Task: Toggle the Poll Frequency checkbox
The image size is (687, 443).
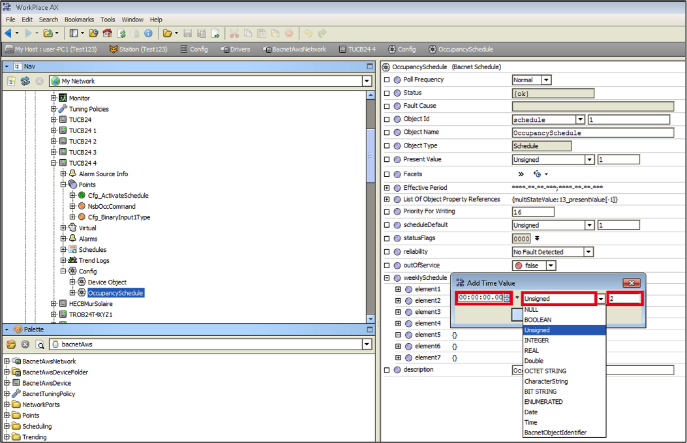Action: 386,80
